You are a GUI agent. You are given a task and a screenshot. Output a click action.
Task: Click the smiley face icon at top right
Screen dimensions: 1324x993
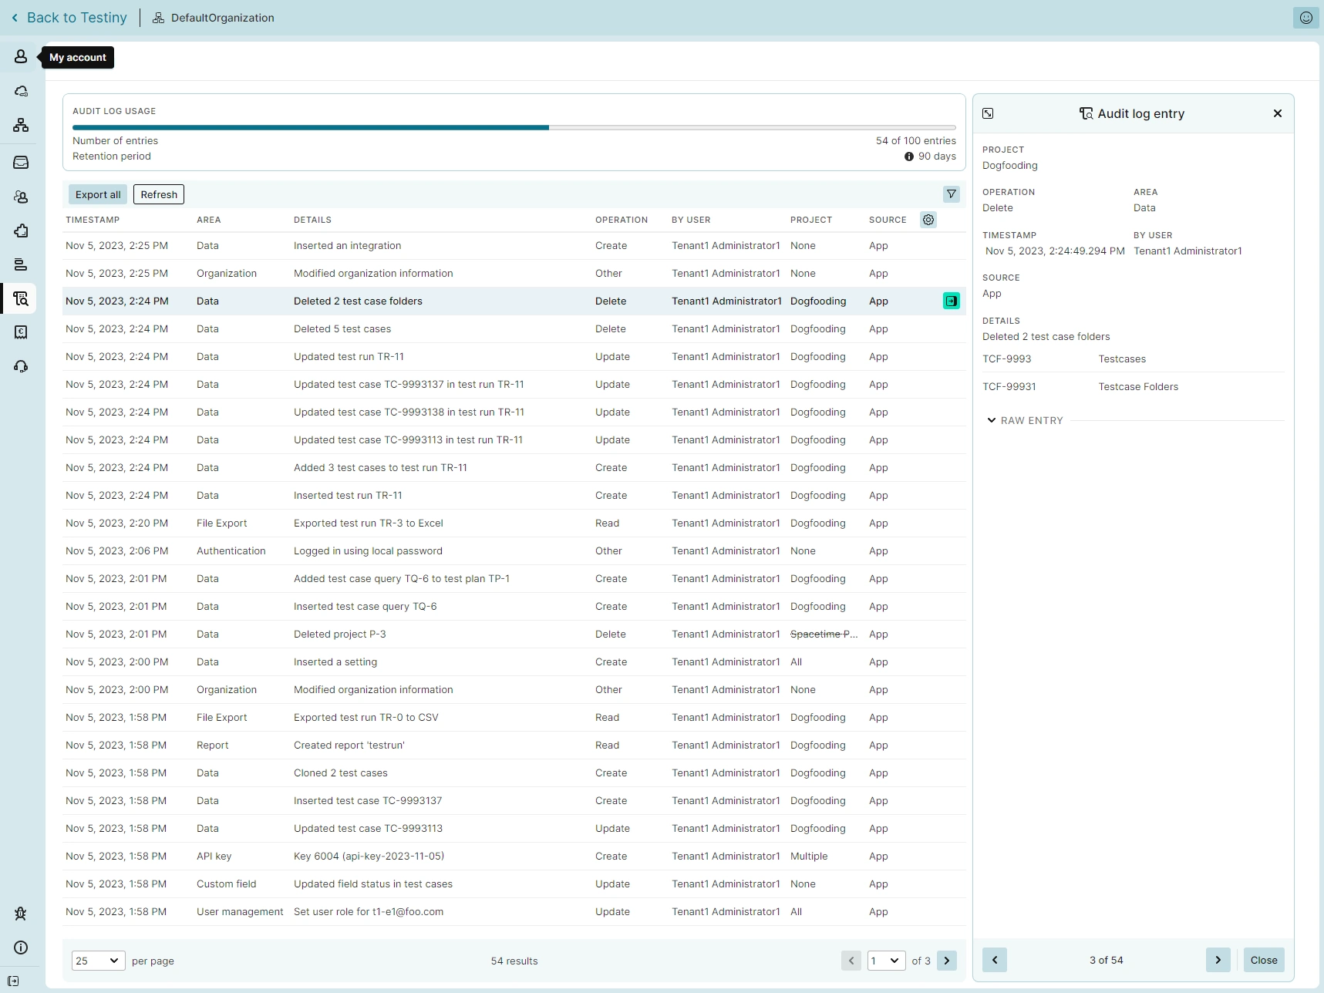coord(1305,18)
